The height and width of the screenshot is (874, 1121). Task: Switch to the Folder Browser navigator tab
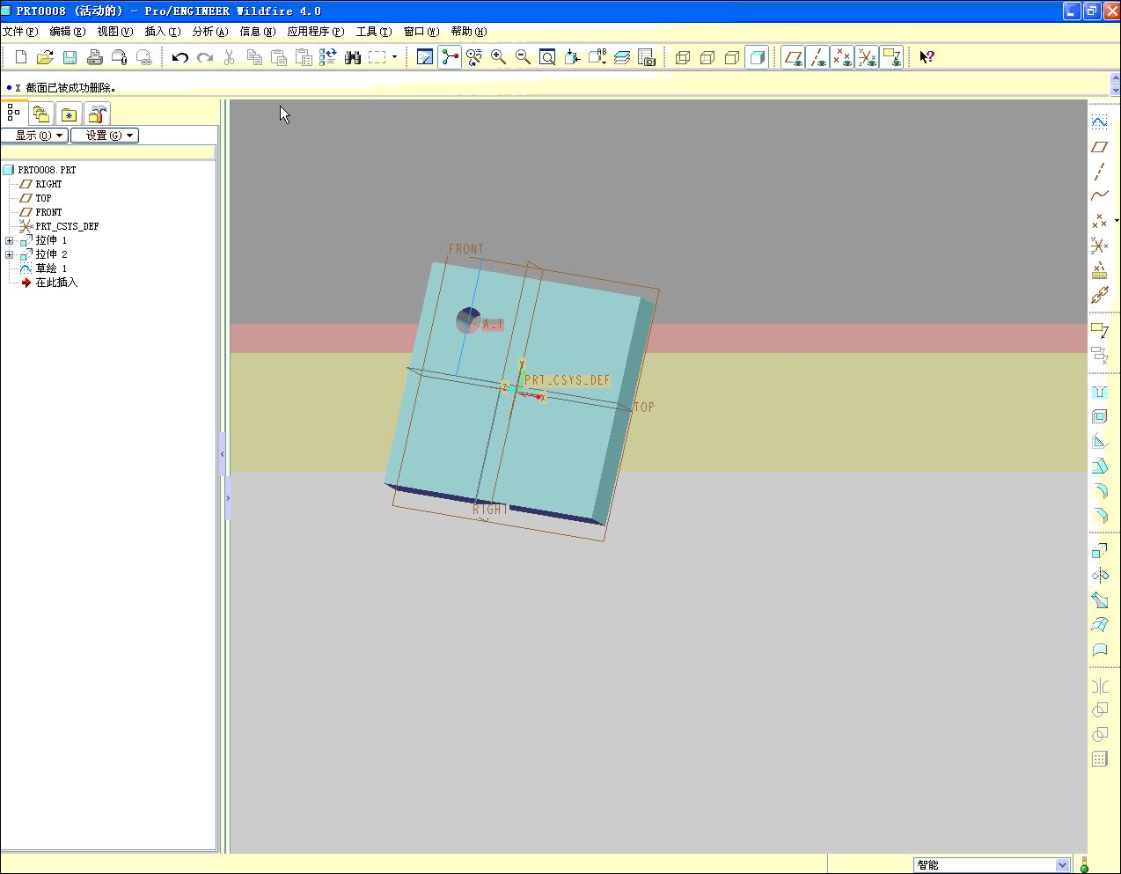tap(41, 114)
